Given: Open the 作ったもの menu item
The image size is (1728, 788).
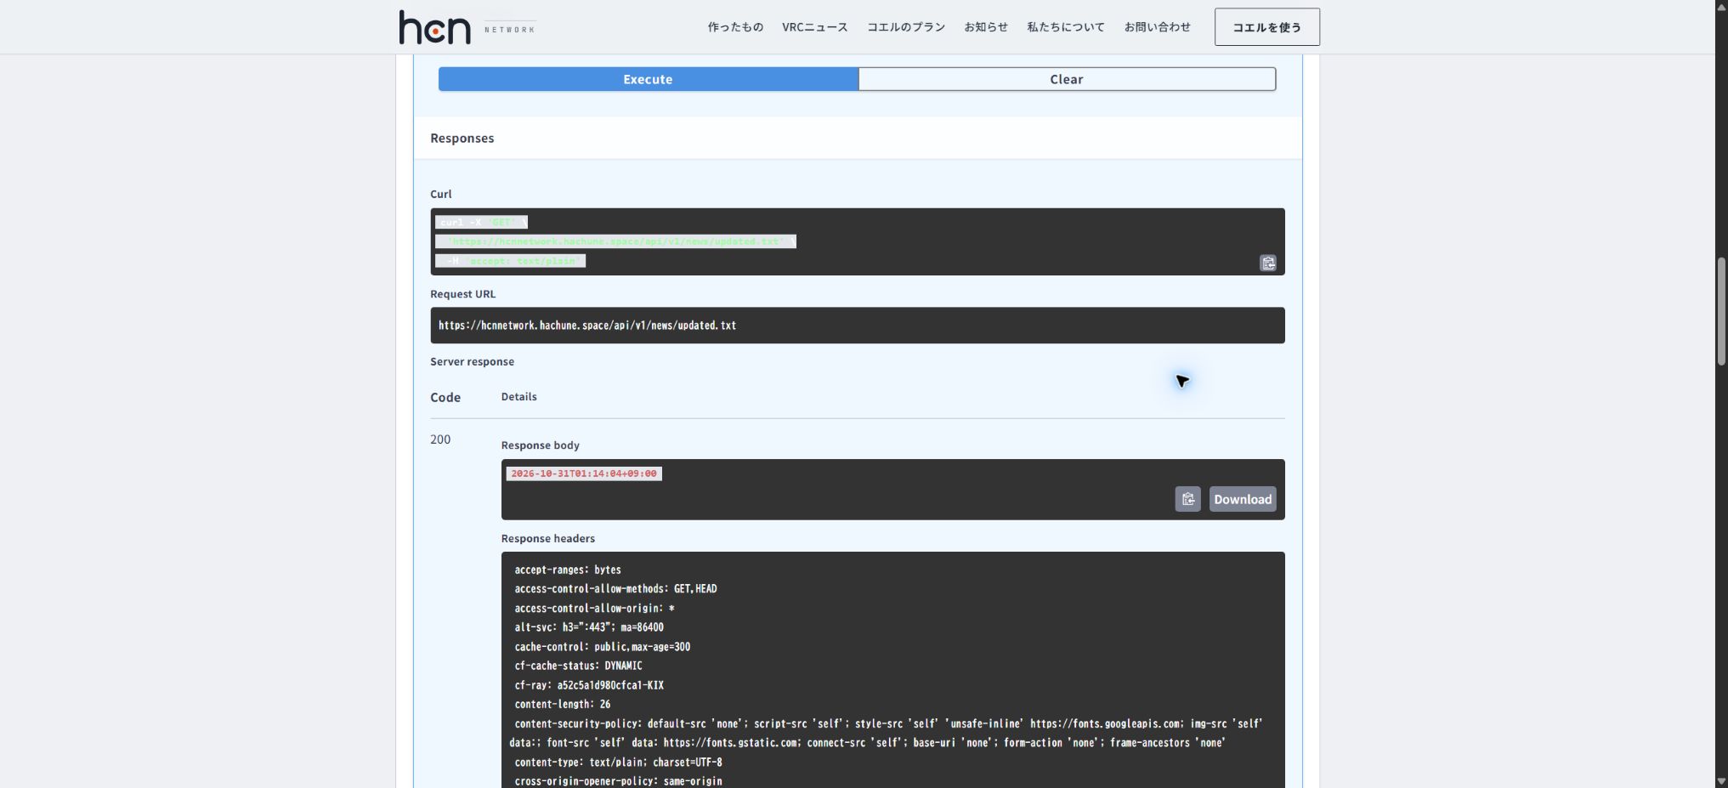Looking at the screenshot, I should coord(735,27).
